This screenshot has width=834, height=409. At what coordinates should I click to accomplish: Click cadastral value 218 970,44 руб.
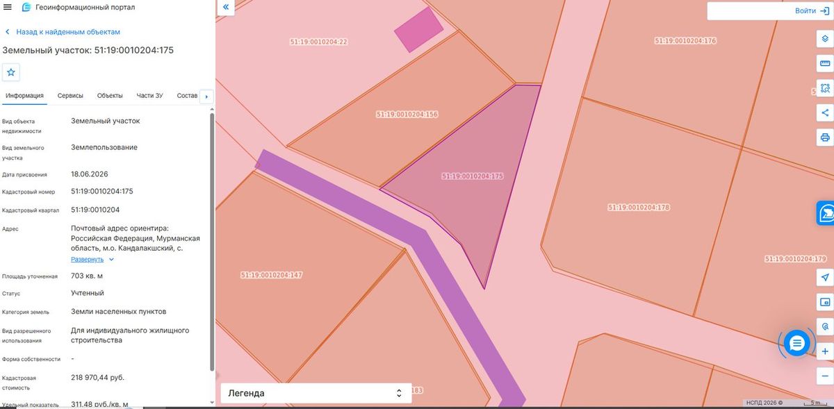[98, 378]
